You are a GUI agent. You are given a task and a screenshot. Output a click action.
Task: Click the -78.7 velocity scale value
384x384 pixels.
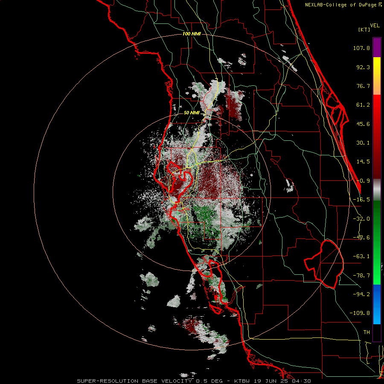[361, 276]
